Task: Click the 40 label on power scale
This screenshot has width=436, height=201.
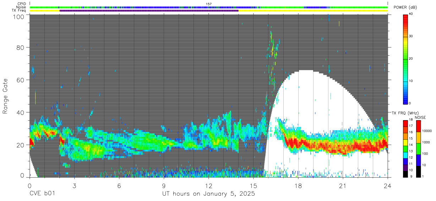Action: 411,14
